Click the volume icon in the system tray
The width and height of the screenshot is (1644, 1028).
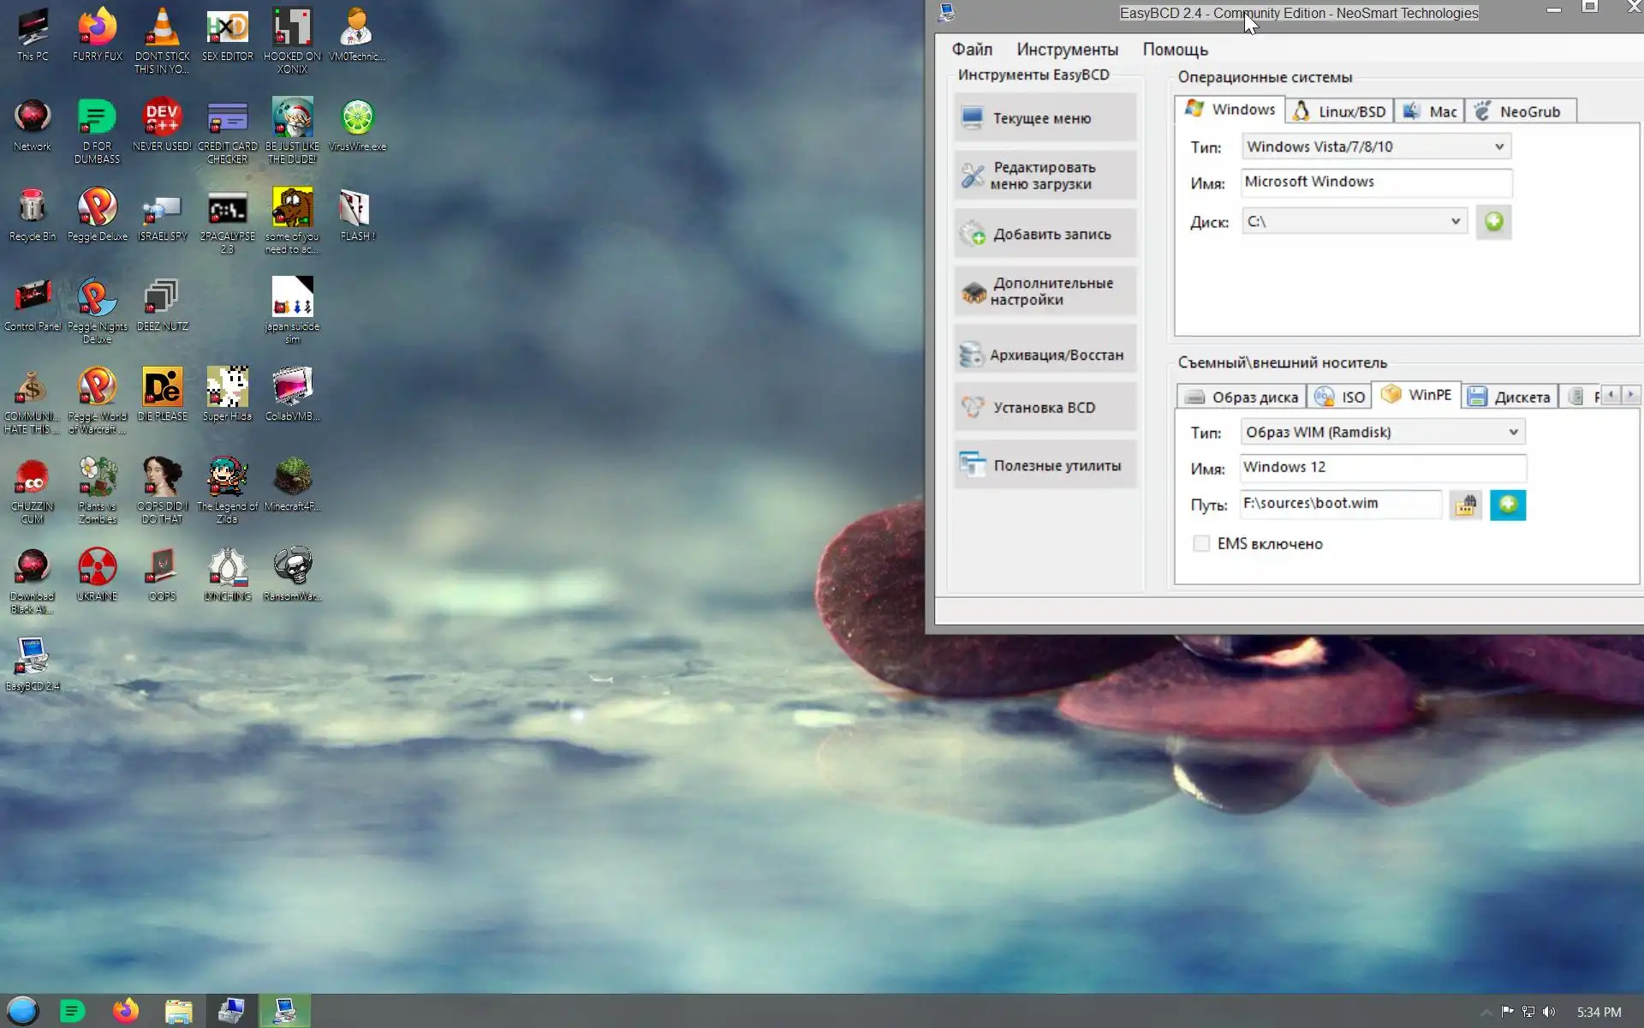pos(1549,1012)
